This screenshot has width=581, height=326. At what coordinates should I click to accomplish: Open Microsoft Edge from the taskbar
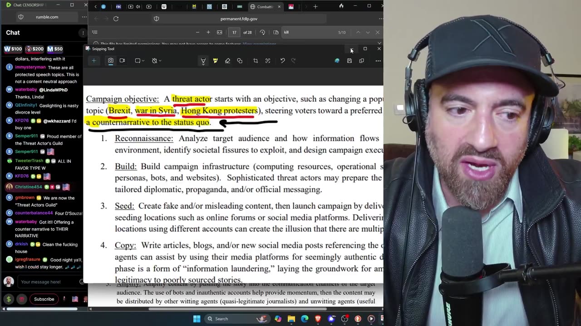click(305, 319)
